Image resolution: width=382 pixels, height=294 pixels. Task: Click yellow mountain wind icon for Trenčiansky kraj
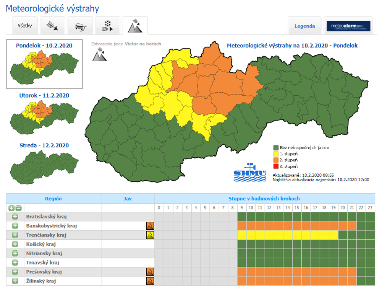click(x=150, y=235)
